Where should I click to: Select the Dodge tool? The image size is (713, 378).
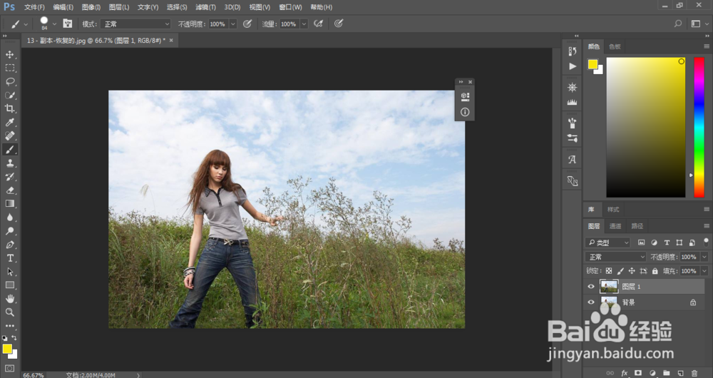[x=9, y=230]
